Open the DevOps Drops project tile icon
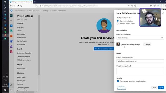166x93 pixels. coord(11,16)
